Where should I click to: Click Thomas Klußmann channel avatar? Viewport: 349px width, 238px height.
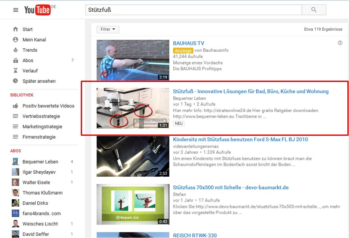point(15,193)
